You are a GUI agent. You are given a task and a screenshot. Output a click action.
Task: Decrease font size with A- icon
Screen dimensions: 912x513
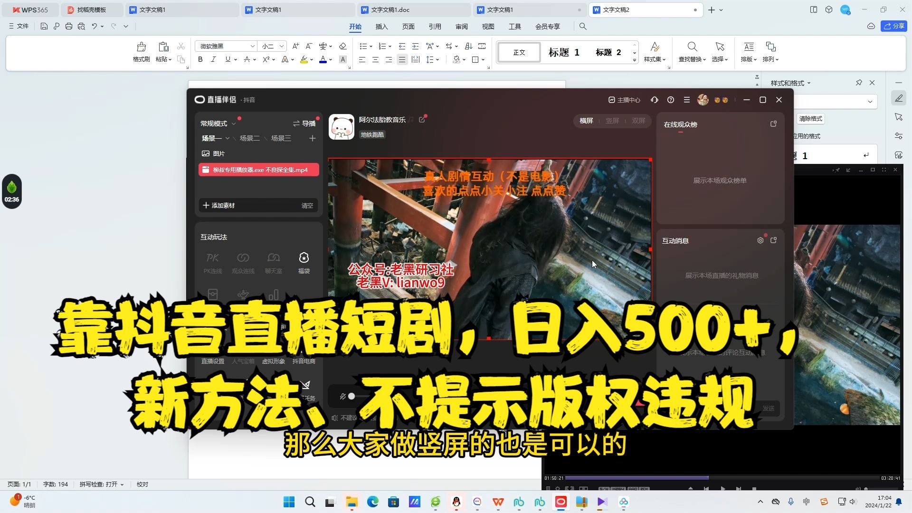coord(309,46)
